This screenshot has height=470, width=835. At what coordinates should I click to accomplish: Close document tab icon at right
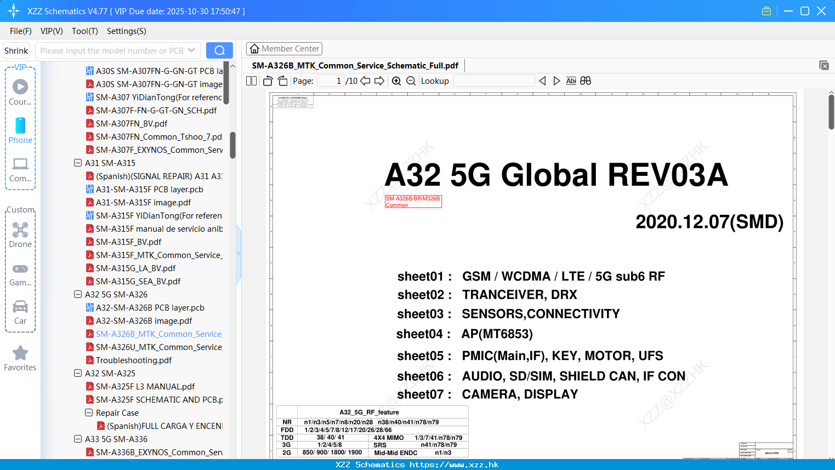(823, 65)
